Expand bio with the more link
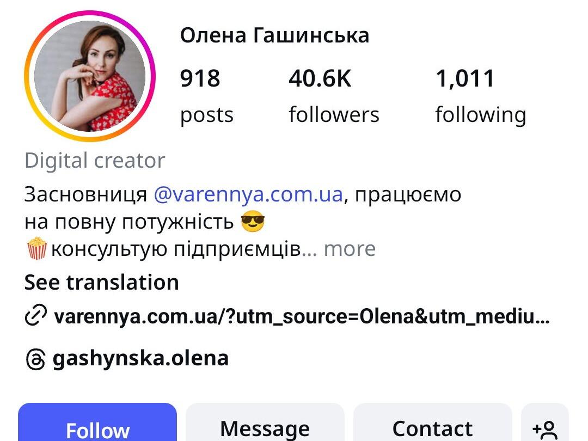 pyautogui.click(x=350, y=249)
